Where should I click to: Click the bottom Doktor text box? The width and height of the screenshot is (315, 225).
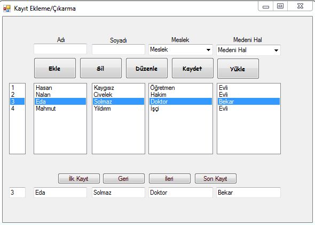pos(180,193)
